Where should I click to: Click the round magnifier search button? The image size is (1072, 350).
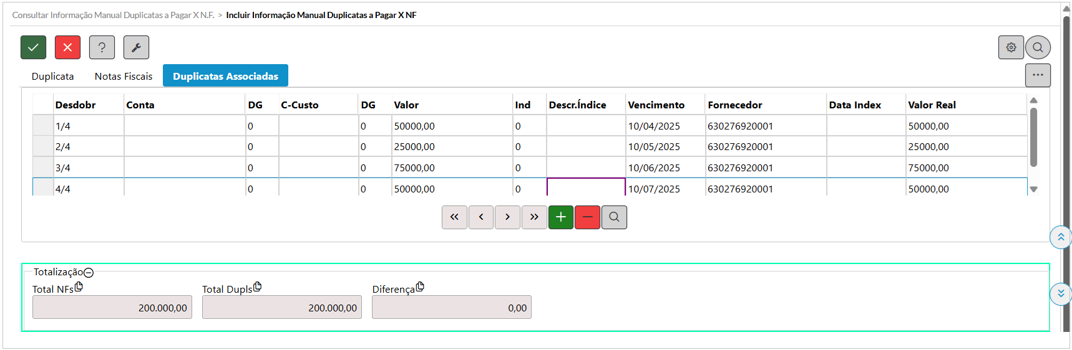click(x=1038, y=47)
